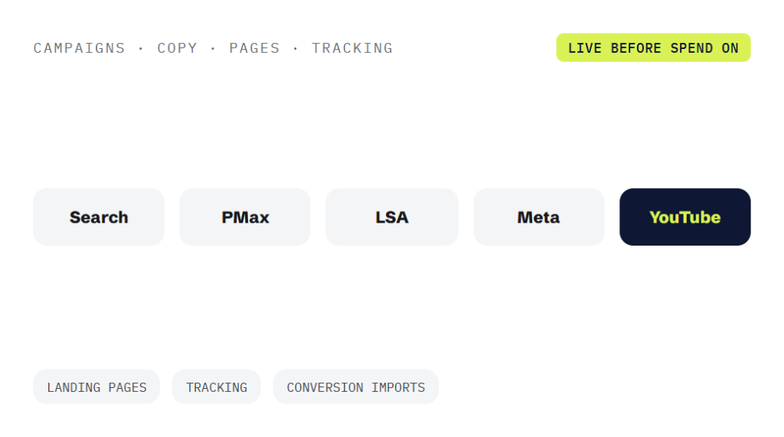This screenshot has width=784, height=437.
Task: Open the CONVERSION IMPORTS chip
Action: coord(355,387)
